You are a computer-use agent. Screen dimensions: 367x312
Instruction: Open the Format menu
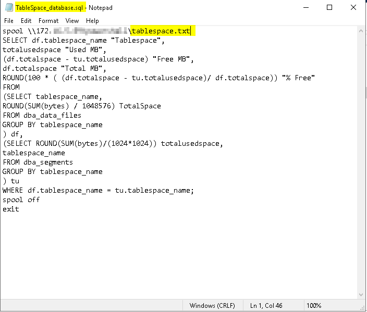click(48, 21)
